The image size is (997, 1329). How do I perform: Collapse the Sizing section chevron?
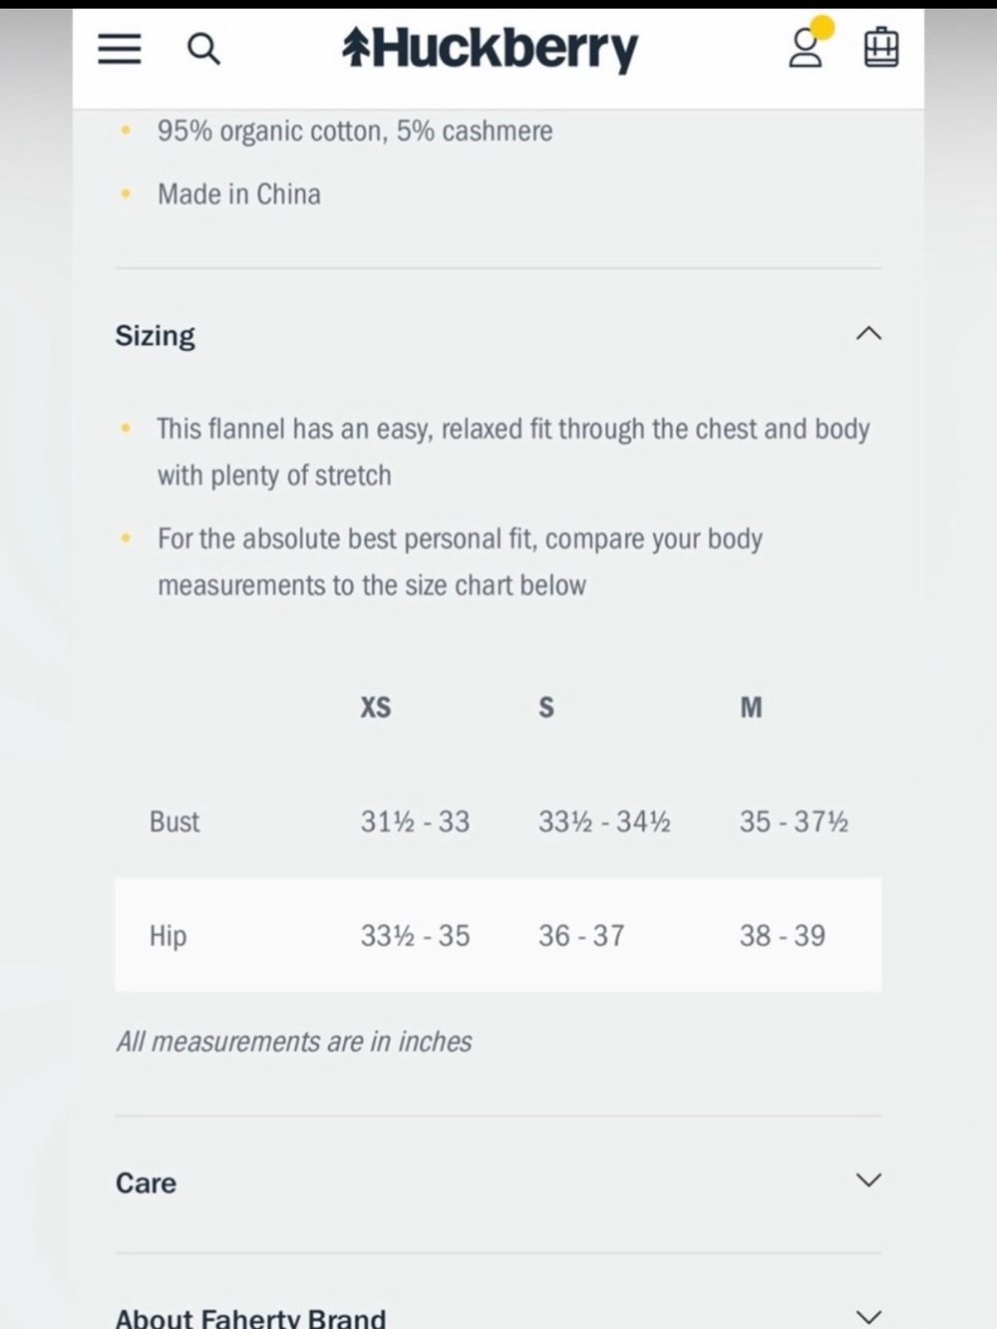(x=868, y=333)
